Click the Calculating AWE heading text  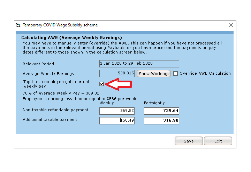[71, 37]
